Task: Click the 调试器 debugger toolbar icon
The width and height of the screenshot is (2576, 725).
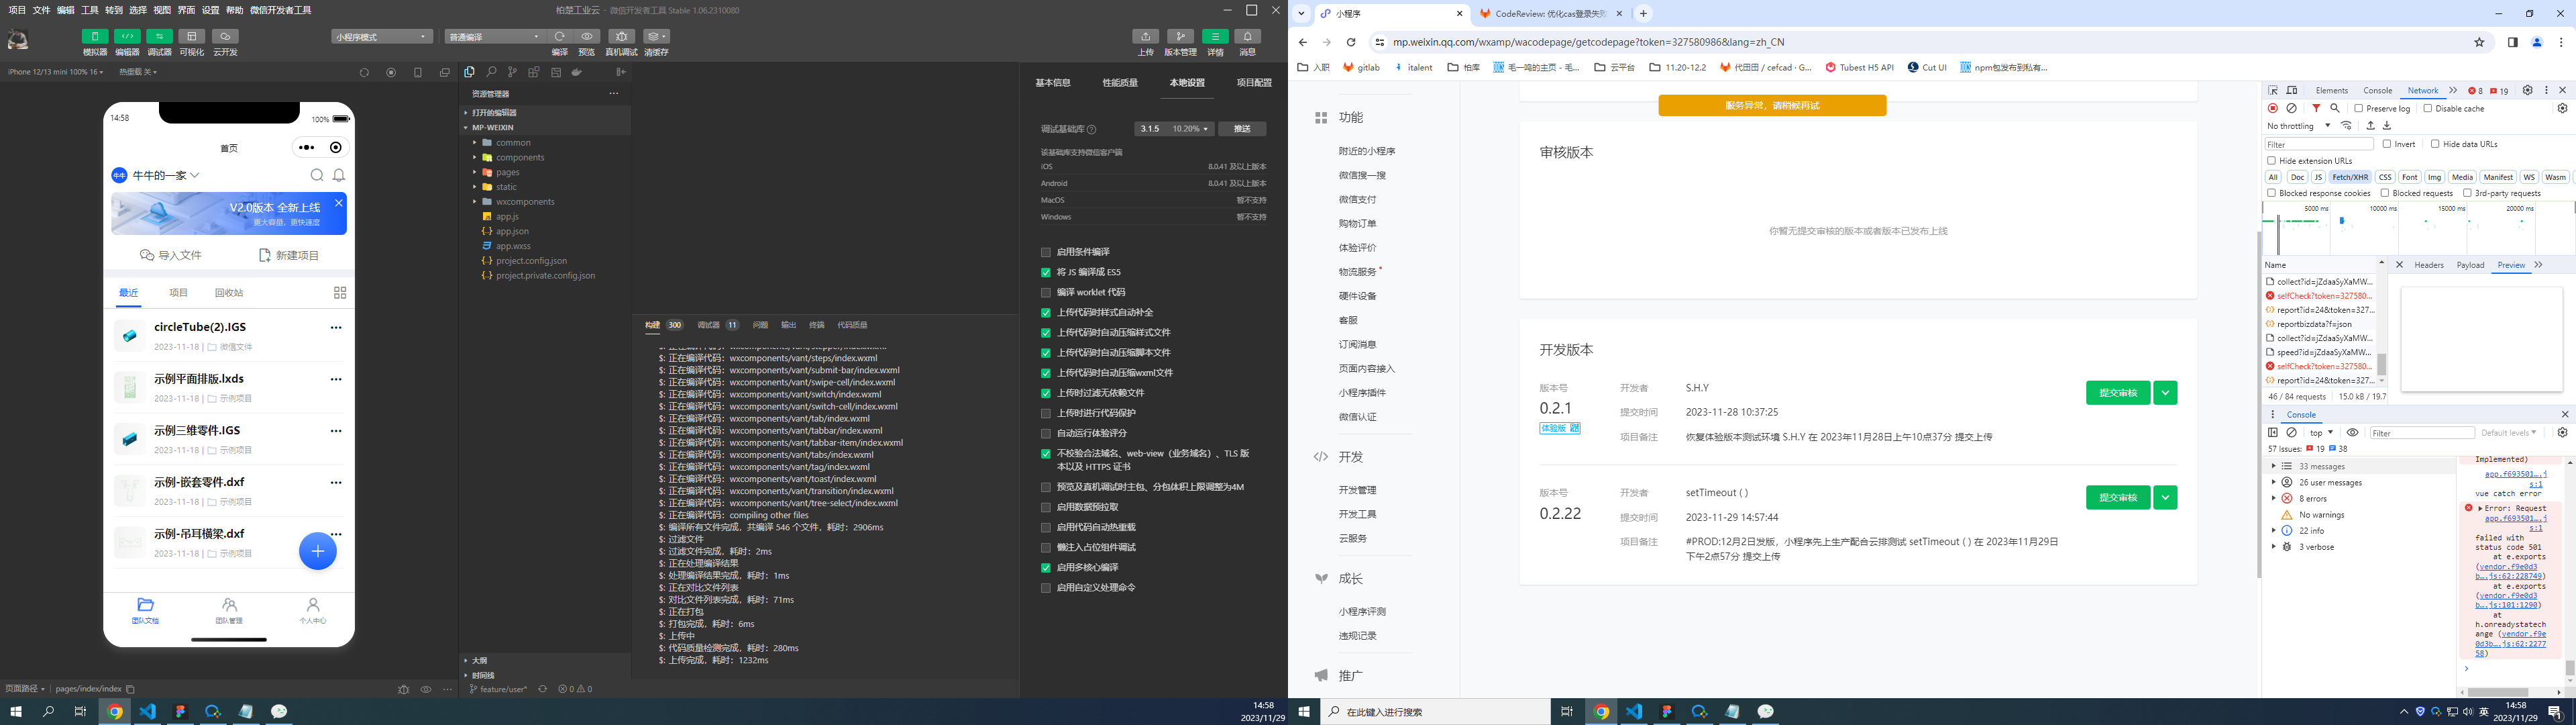Action: click(159, 37)
